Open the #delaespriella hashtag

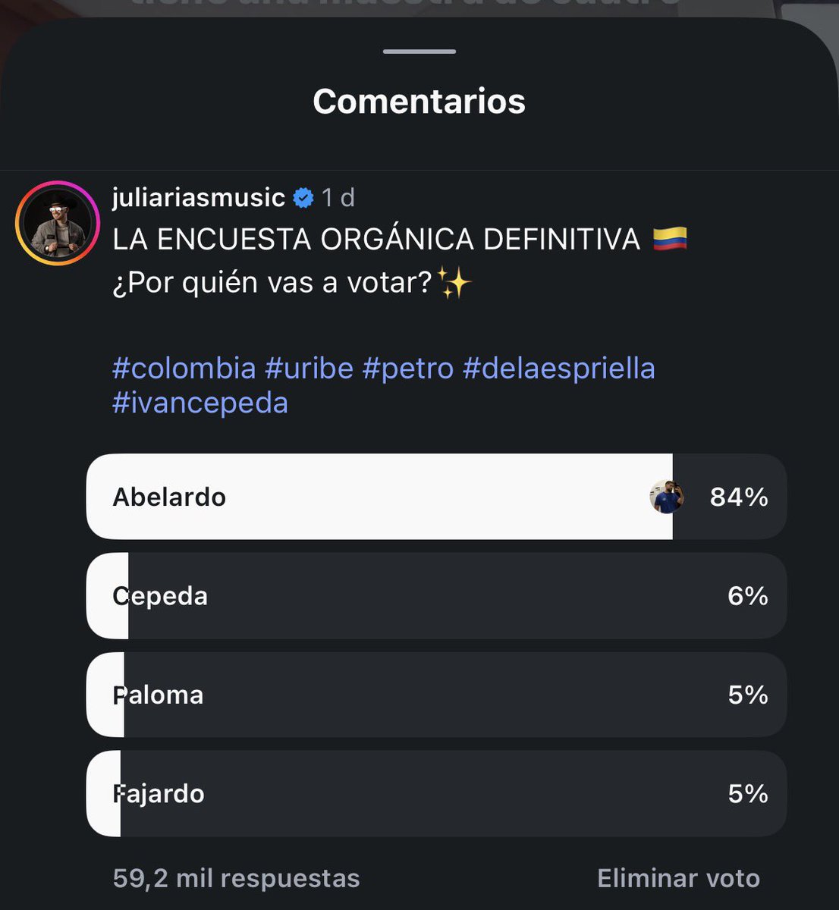[559, 369]
